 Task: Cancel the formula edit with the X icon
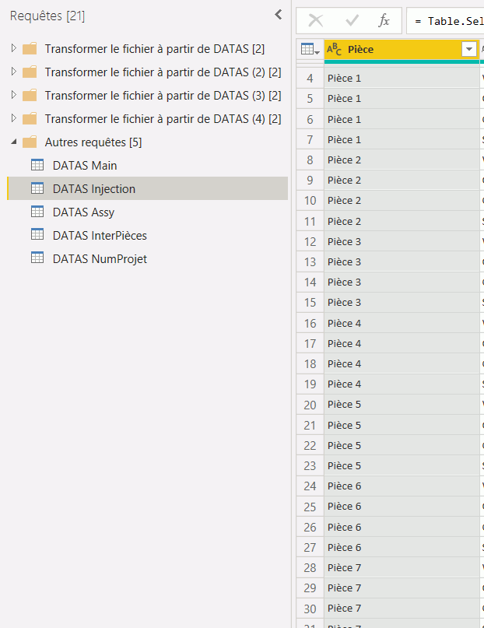[315, 20]
